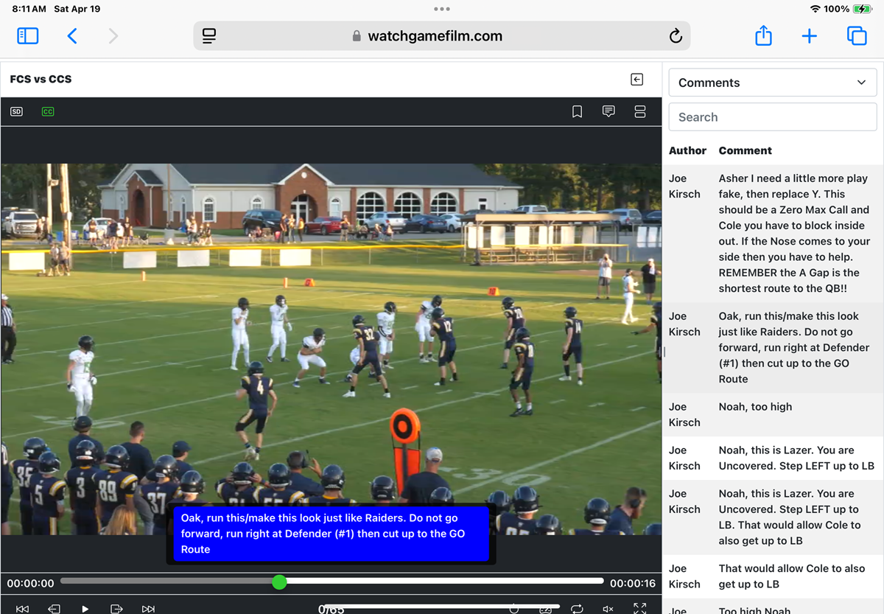Switch video quality via the SD icon
The image size is (884, 614).
pos(16,112)
